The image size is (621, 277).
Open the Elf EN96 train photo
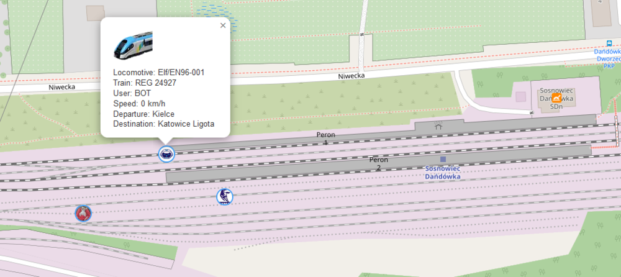coord(133,45)
